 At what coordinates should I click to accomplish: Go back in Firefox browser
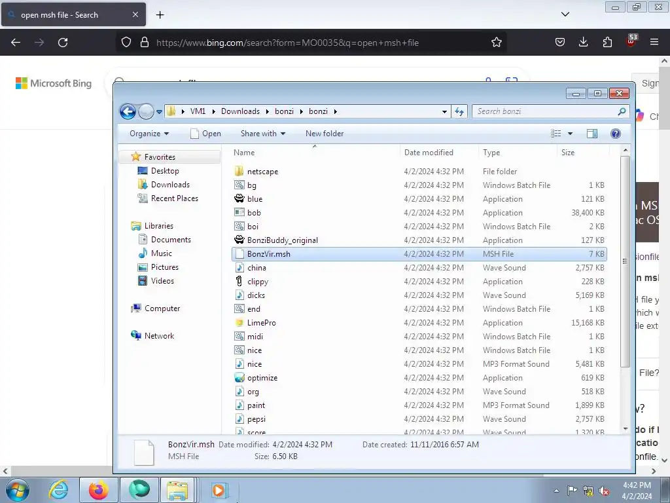click(x=16, y=43)
